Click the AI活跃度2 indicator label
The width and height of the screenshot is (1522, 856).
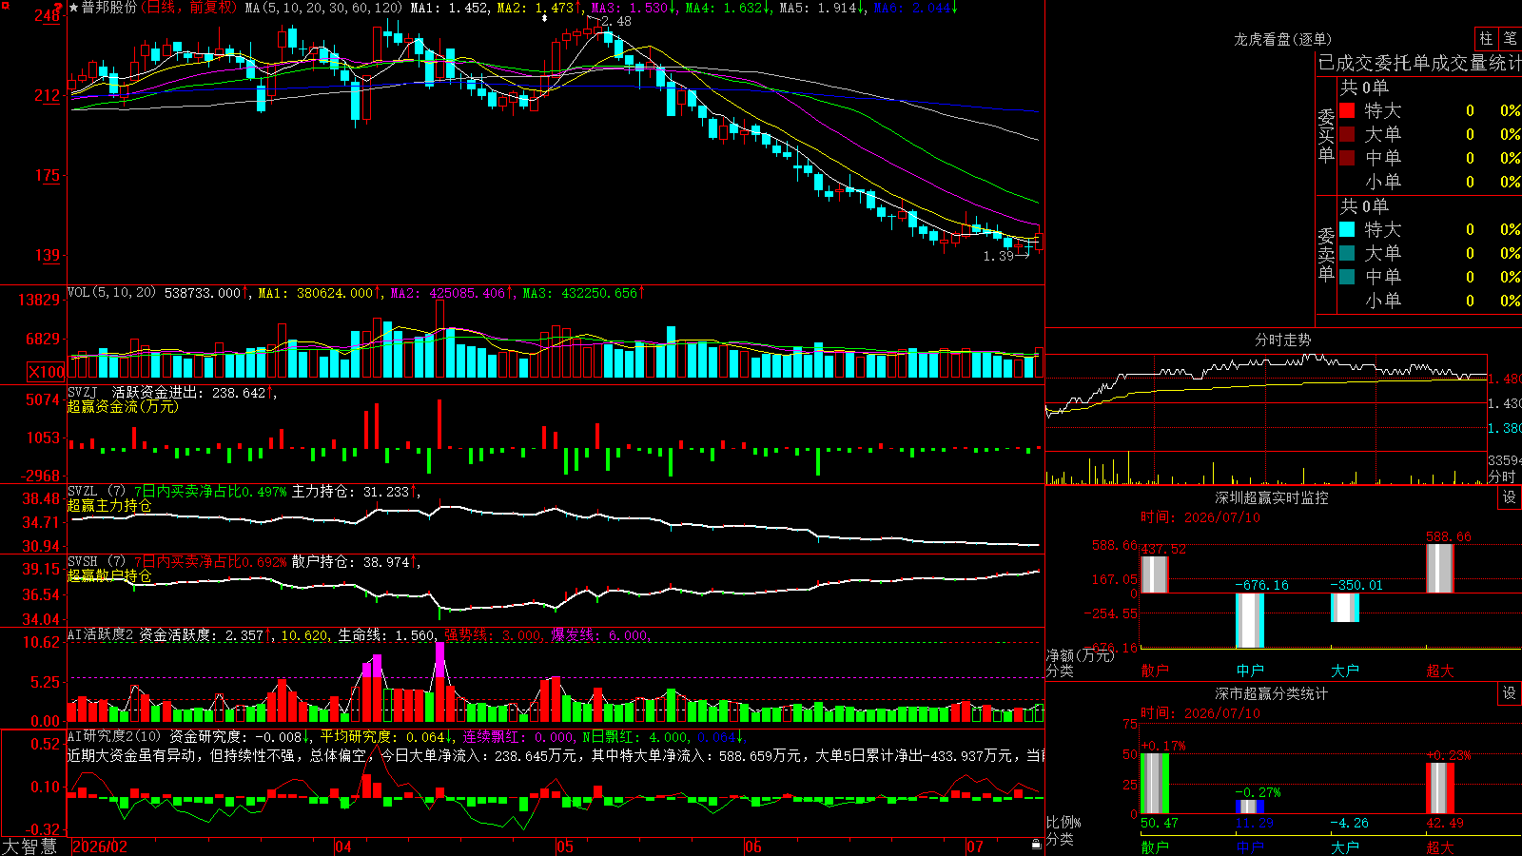tap(101, 634)
